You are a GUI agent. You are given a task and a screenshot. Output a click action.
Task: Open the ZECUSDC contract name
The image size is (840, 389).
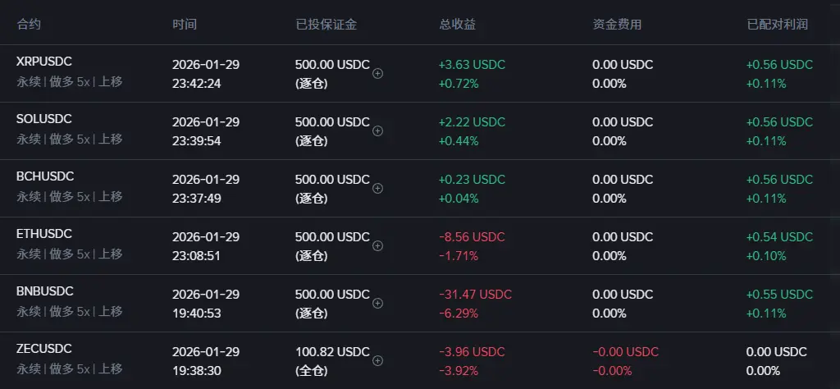(44, 349)
